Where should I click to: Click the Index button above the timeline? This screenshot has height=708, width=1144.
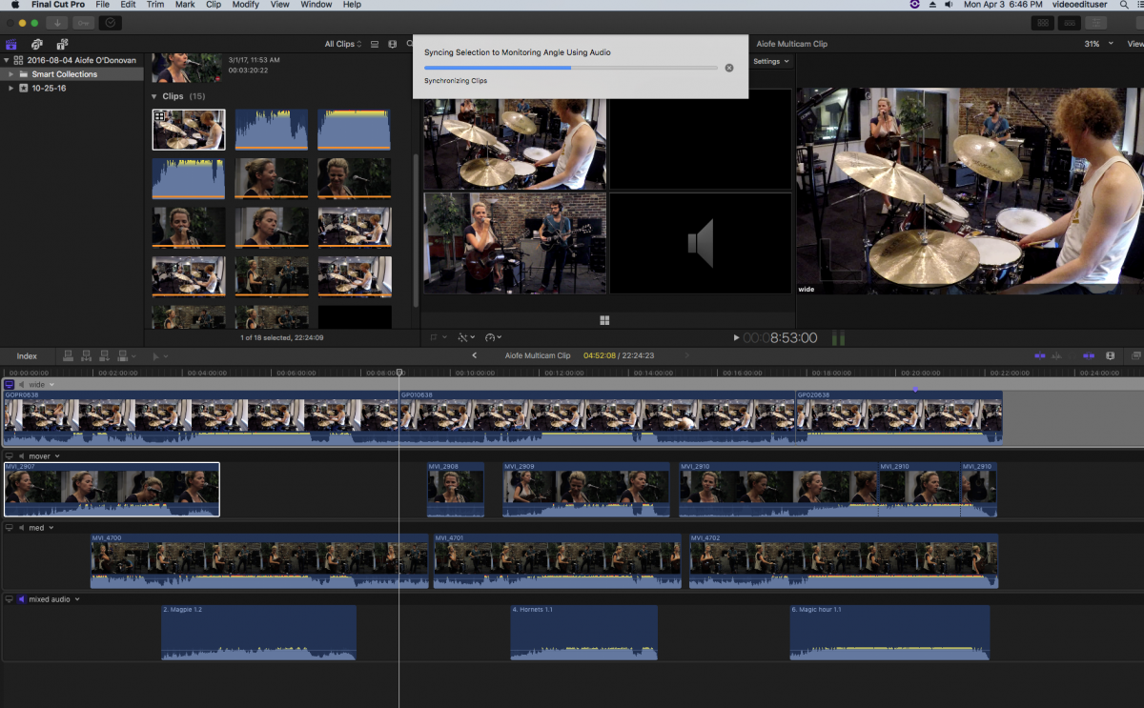point(27,356)
